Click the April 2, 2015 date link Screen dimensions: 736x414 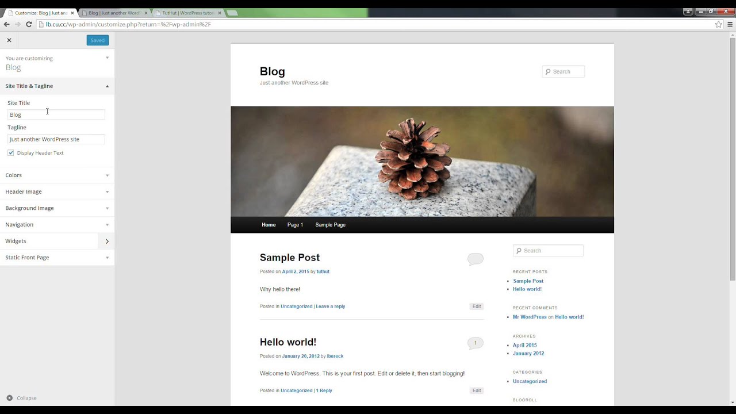click(296, 271)
